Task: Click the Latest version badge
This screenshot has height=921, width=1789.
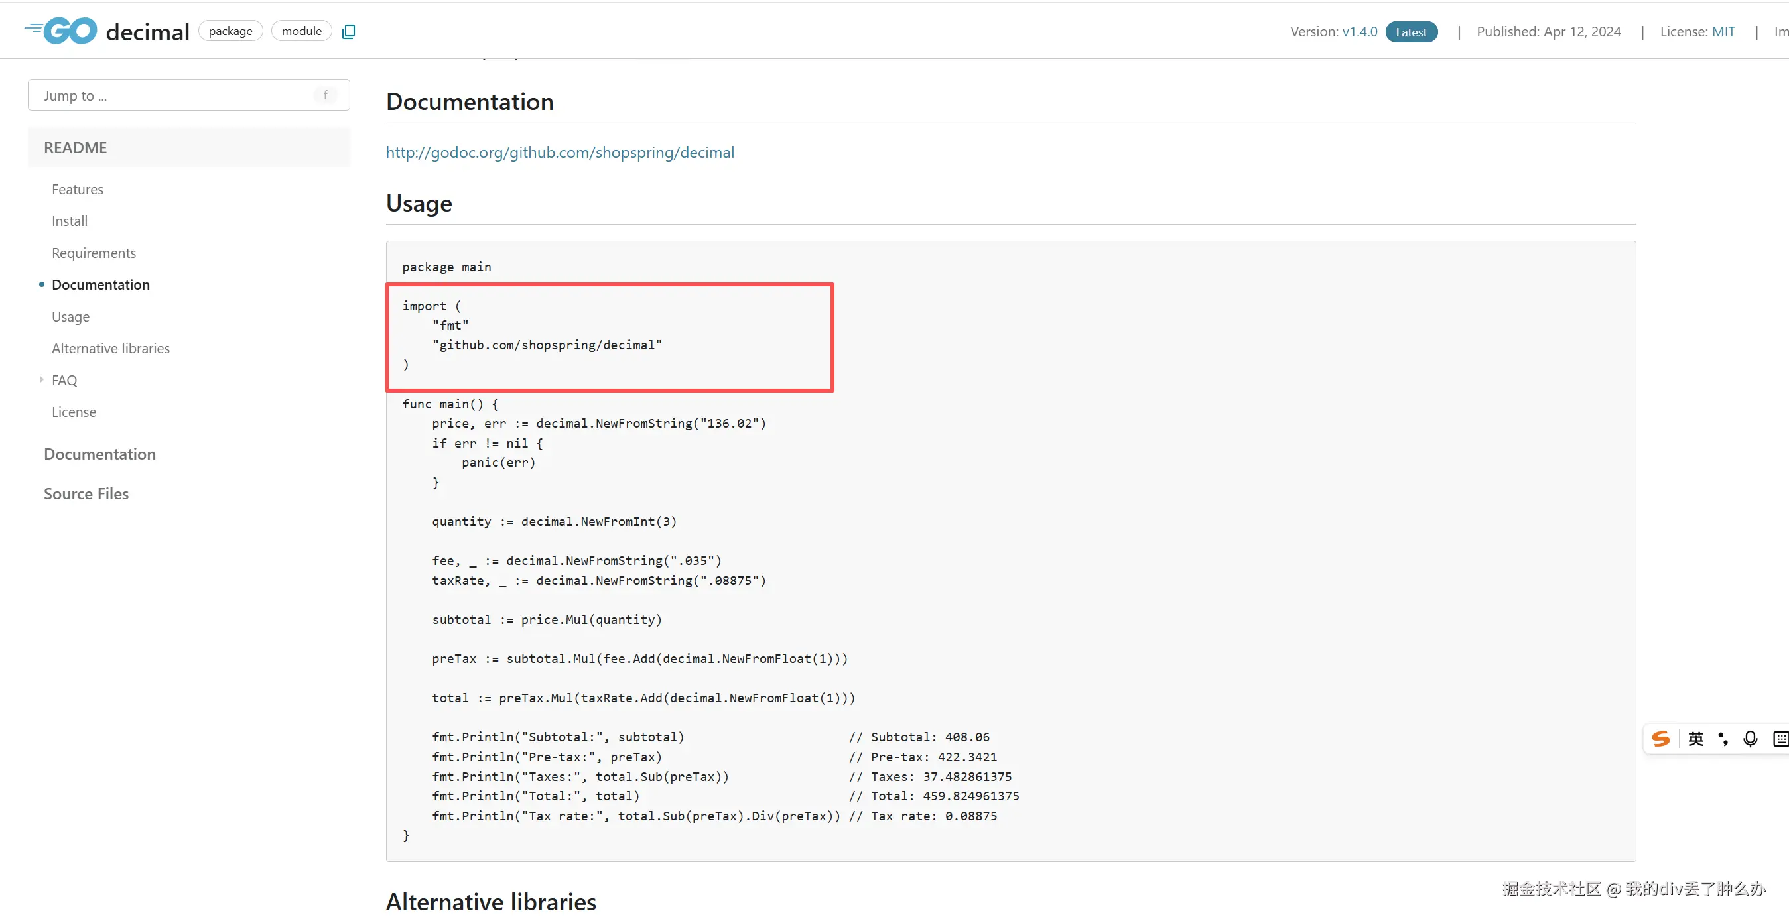Action: point(1411,32)
